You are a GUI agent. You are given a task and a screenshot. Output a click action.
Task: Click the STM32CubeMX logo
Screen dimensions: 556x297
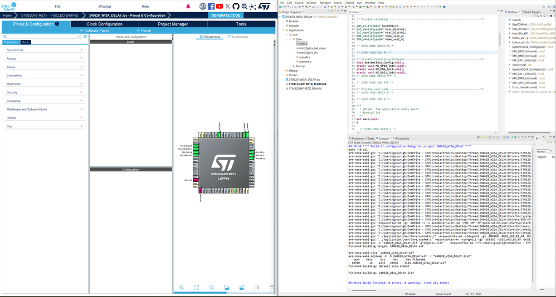(x=8, y=6)
